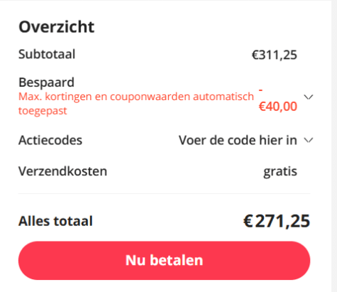Click the €311,25 subtotal amount

click(275, 55)
